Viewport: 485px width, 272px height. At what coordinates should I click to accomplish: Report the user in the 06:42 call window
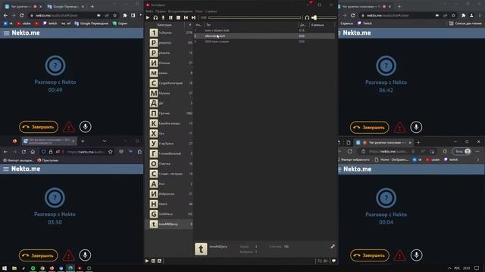pyautogui.click(x=399, y=128)
